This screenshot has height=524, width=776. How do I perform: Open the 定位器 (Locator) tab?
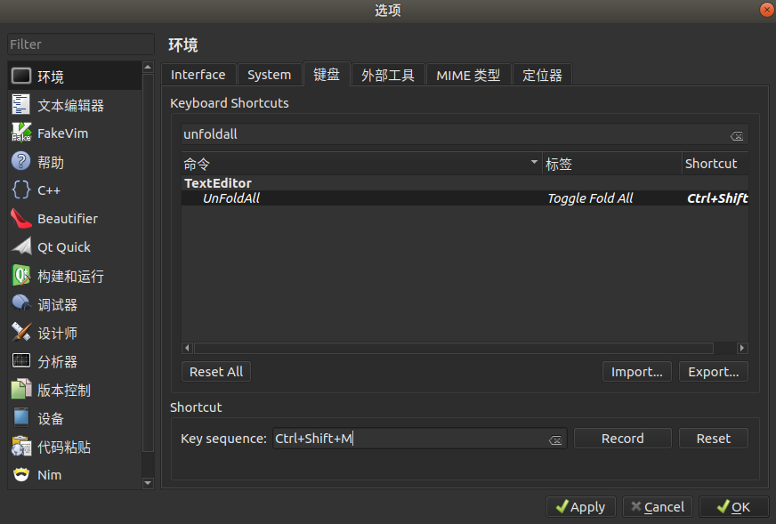tap(542, 75)
